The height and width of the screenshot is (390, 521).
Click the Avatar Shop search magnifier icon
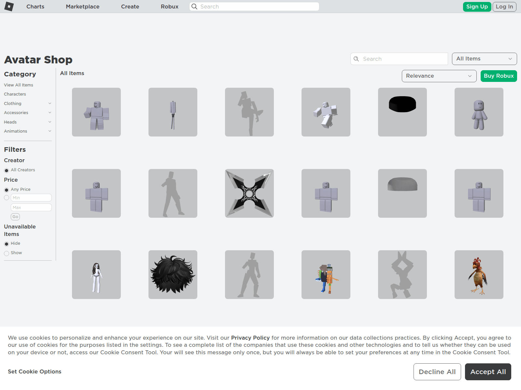point(356,59)
